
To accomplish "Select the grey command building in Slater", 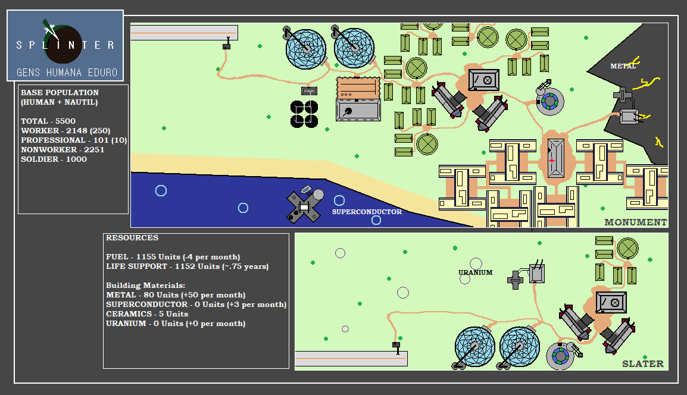I will point(611,302).
